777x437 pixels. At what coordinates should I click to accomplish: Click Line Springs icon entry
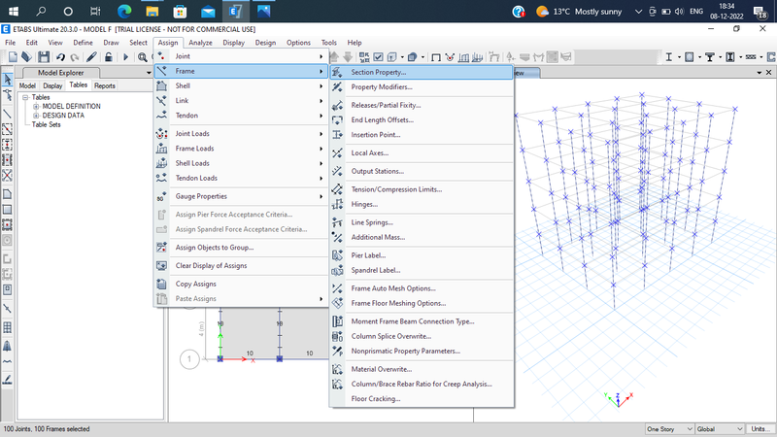click(x=337, y=222)
